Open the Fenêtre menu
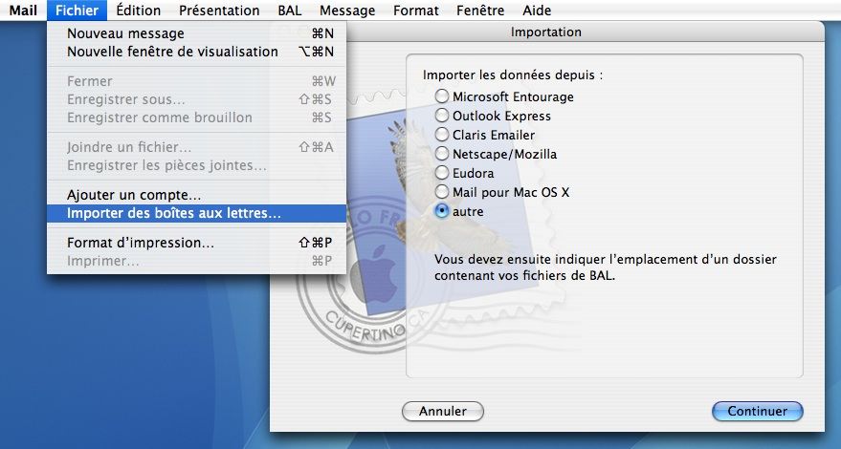Viewport: 841px width, 449px height. click(480, 11)
